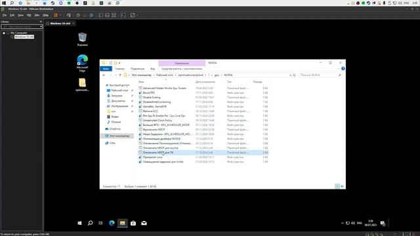420x236 pixels.
Task: Select Windows 10 x64 in the Library tree
Action: 24,37
